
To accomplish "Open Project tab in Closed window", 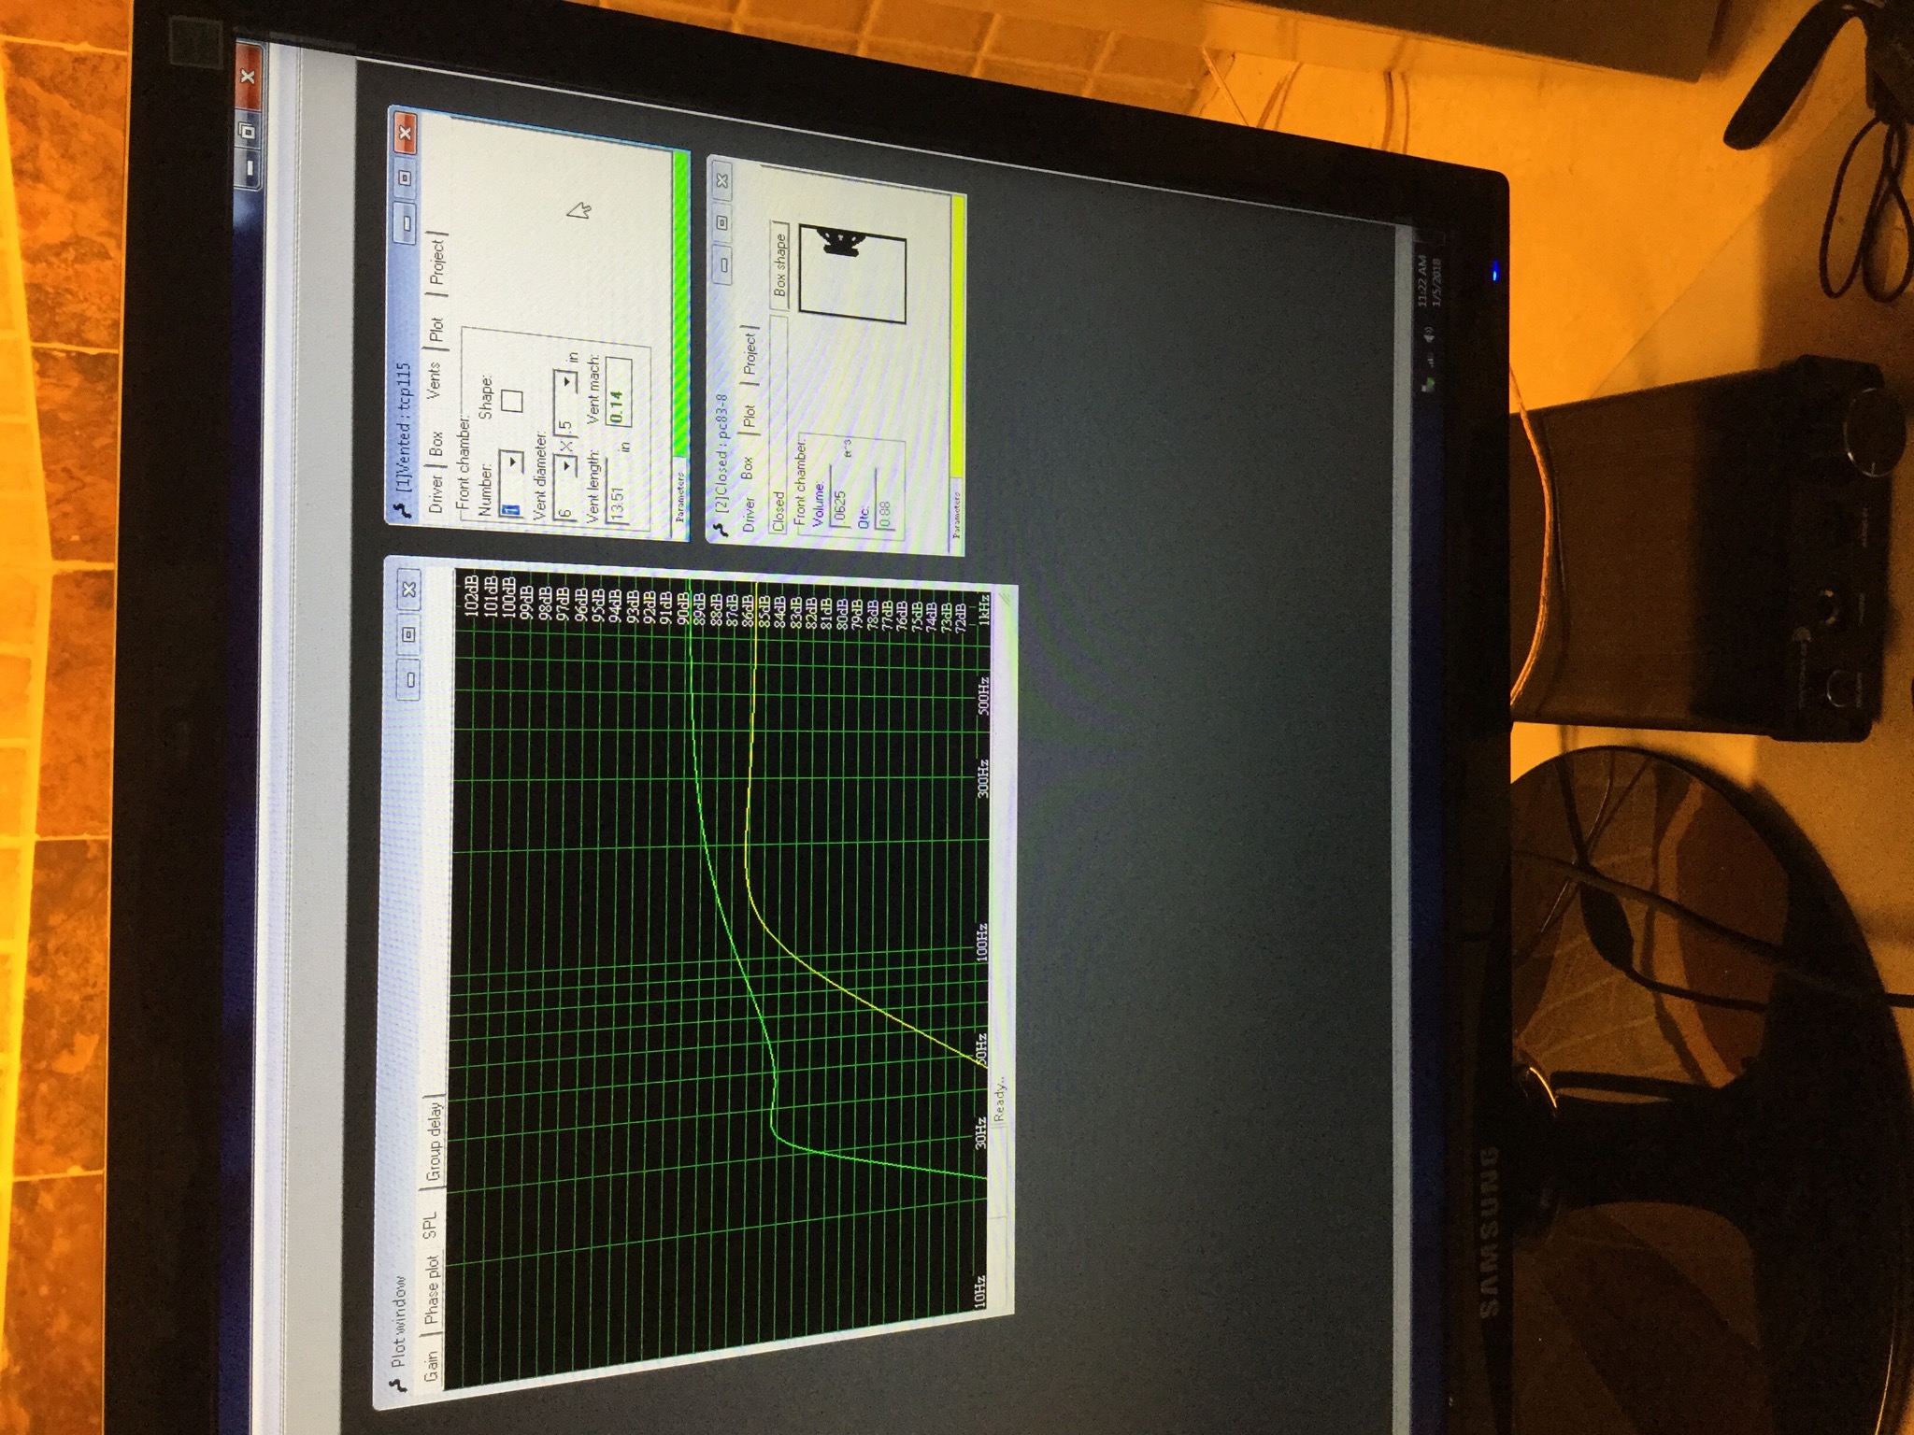I will [x=749, y=353].
